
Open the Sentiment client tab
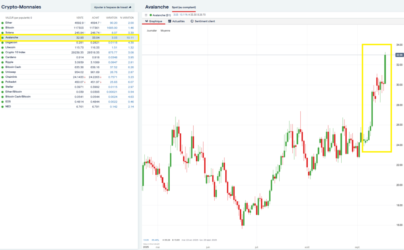coord(203,21)
